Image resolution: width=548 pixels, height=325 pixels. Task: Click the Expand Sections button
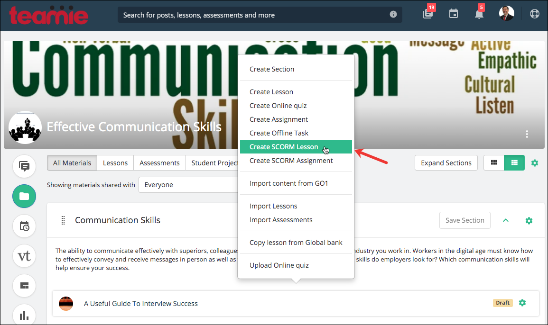(x=446, y=163)
